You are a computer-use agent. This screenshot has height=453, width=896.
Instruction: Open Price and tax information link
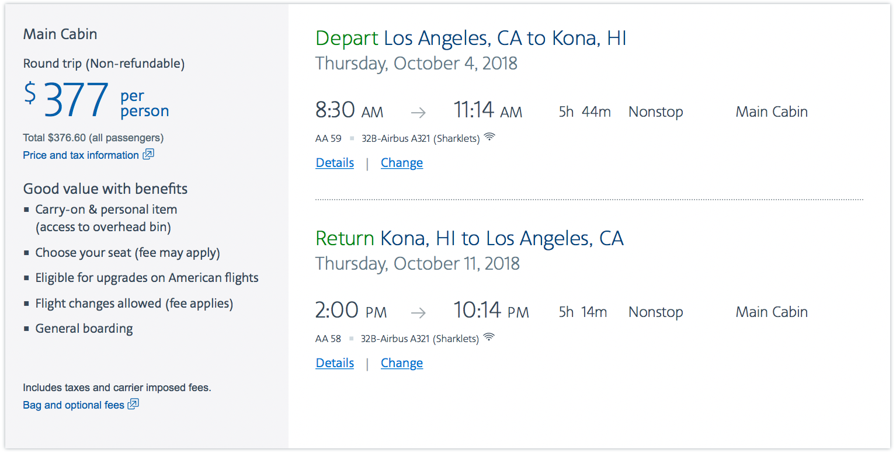click(x=81, y=155)
